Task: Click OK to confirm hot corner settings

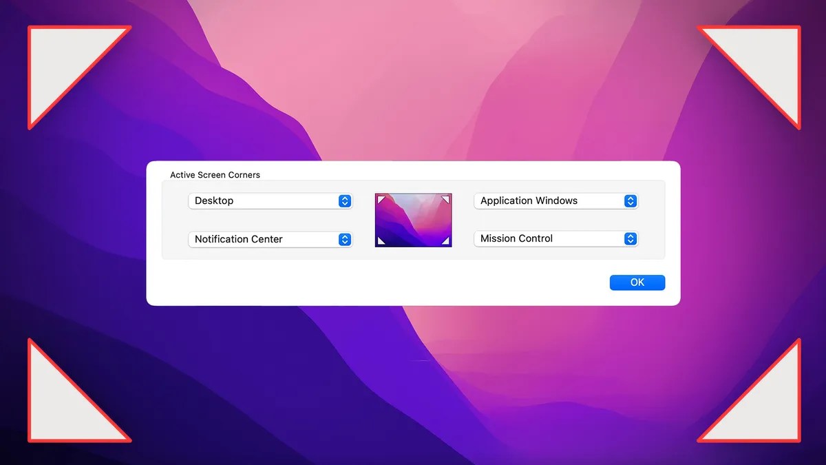Action: coord(637,282)
